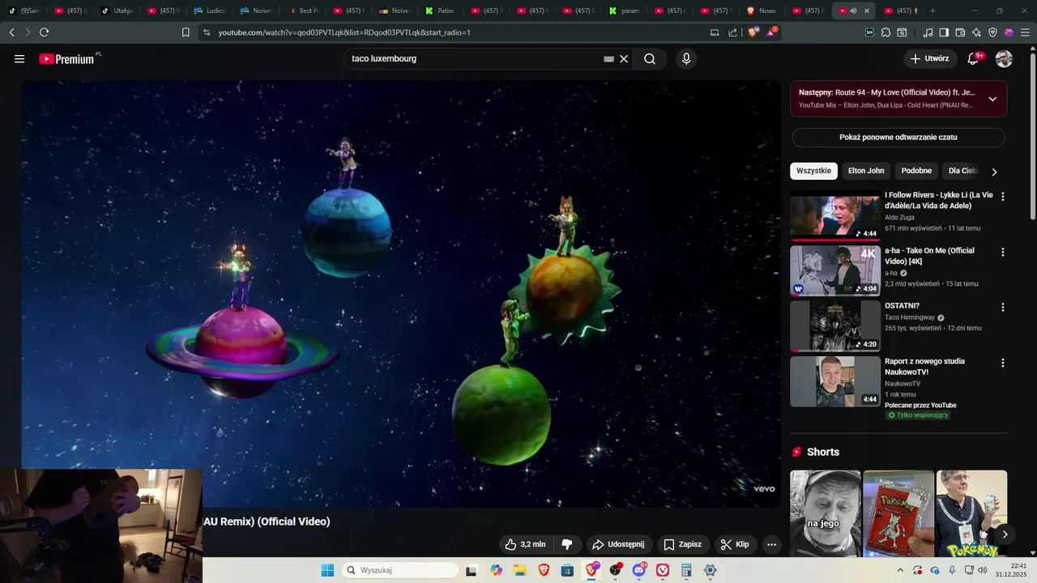Open Brave VPN shield icon
The height and width of the screenshot is (583, 1037).
click(992, 32)
